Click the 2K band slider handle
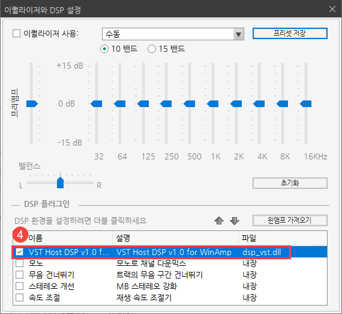Viewport: 342px width, 314px height. point(236,103)
